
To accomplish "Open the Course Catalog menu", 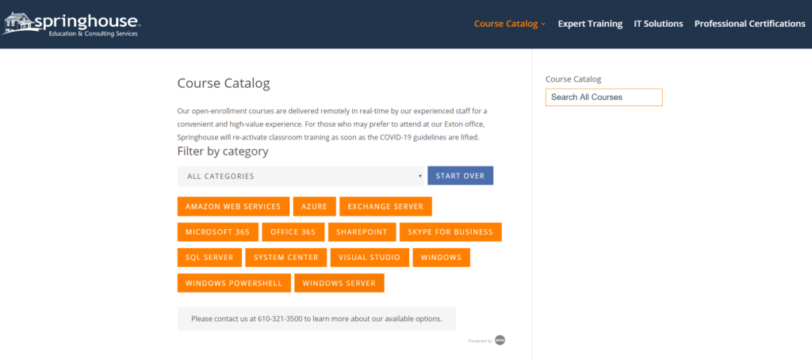I will point(506,24).
